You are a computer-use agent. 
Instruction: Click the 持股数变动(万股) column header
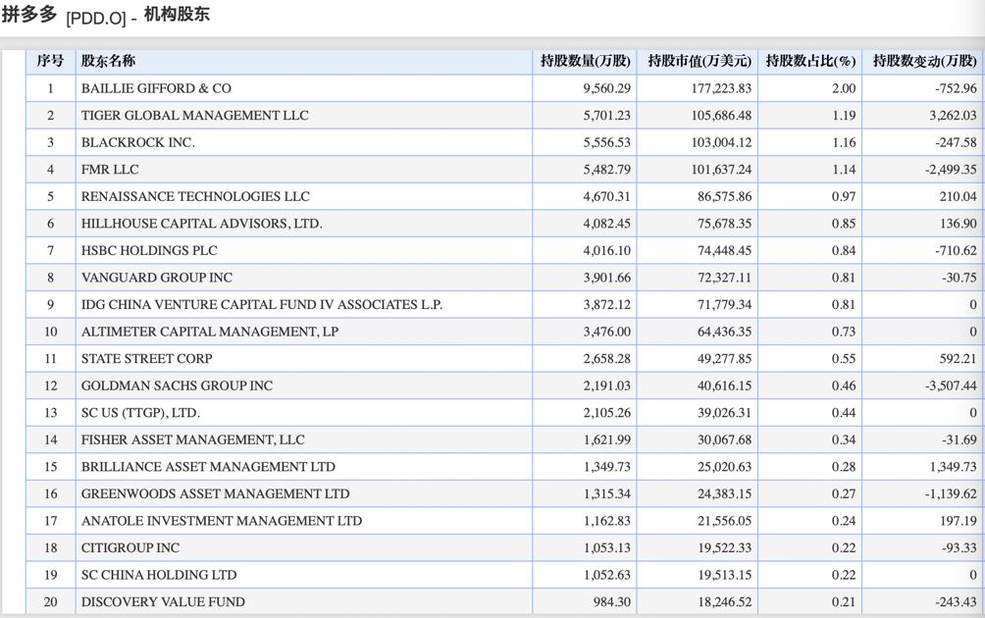(924, 61)
